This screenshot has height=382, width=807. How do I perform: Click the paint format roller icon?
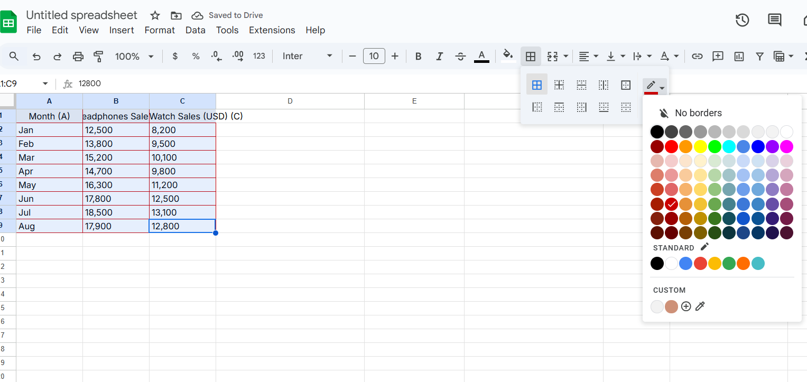click(98, 56)
